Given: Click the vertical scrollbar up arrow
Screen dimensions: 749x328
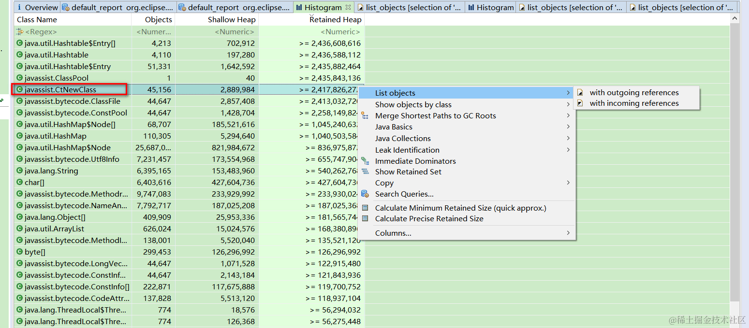Looking at the screenshot, I should point(734,18).
